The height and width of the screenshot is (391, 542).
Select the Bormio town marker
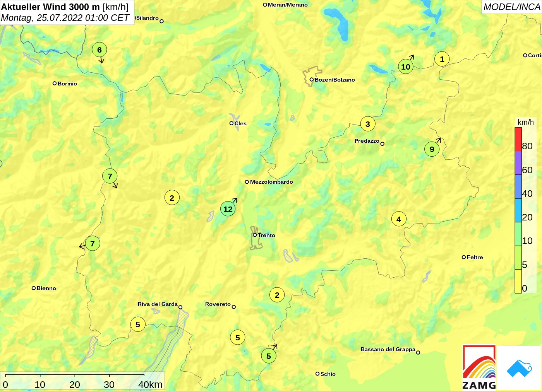55,84
